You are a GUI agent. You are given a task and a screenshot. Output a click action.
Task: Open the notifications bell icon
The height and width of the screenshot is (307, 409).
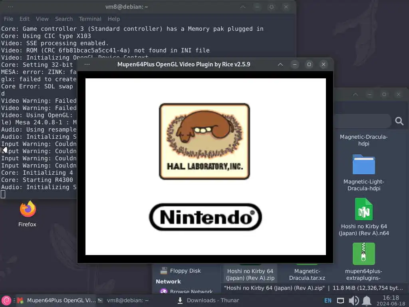click(367, 301)
